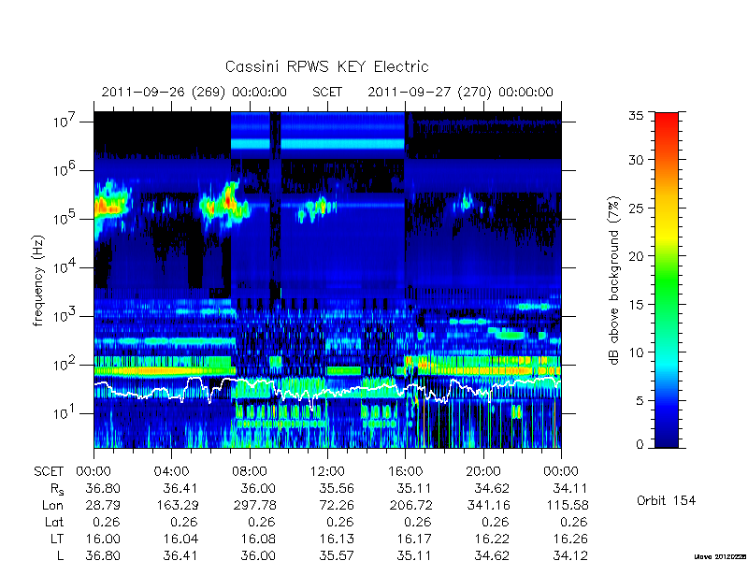This screenshot has height=561, width=748.
Task: Click the start date '2011-09-26 (269) 00:00:00'
Action: [x=194, y=92]
